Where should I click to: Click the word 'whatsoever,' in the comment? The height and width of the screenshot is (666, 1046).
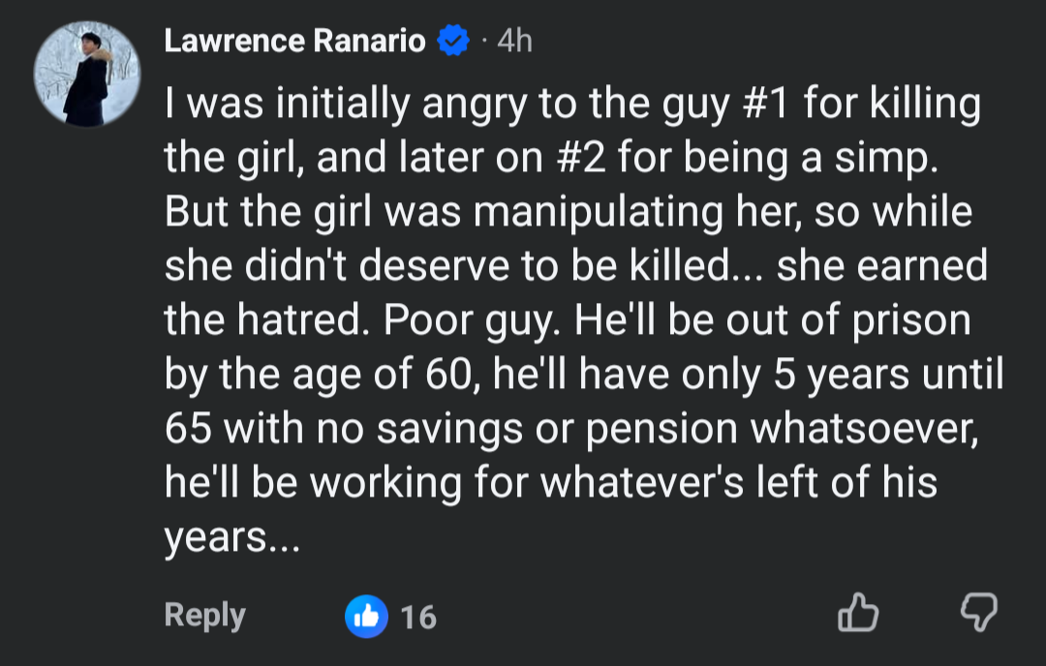pyautogui.click(x=865, y=429)
